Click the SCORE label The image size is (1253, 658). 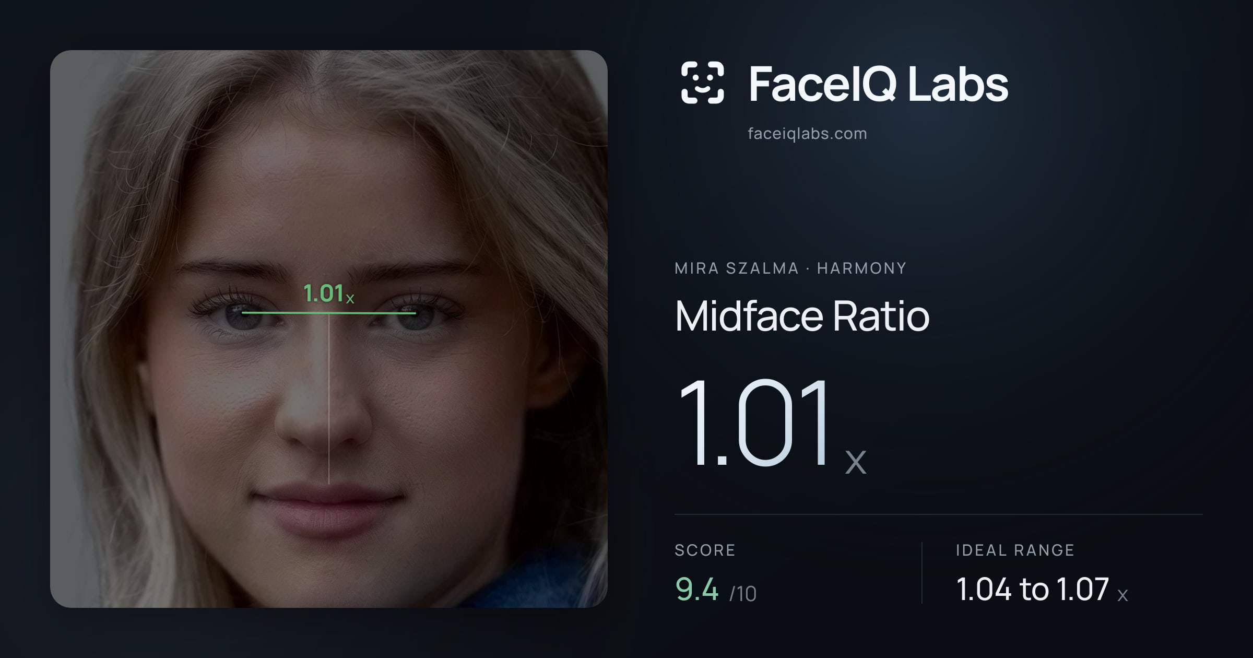705,550
